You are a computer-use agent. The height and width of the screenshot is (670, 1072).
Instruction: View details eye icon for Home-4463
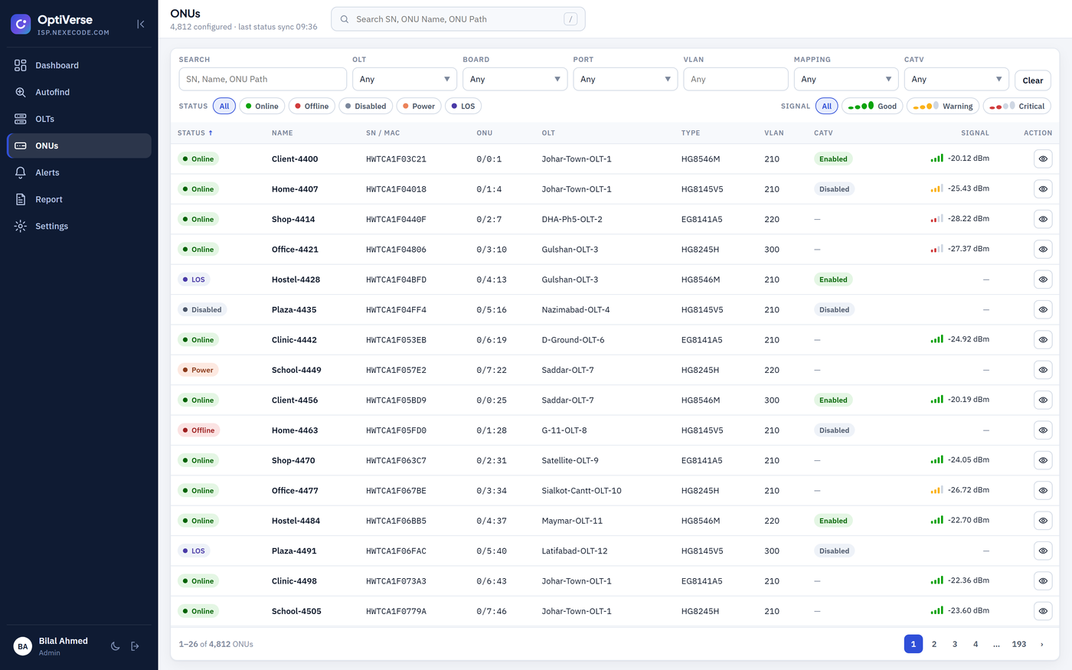1043,430
